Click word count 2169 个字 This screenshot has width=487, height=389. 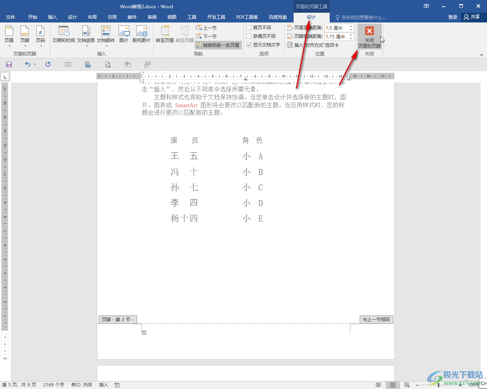tap(54, 385)
